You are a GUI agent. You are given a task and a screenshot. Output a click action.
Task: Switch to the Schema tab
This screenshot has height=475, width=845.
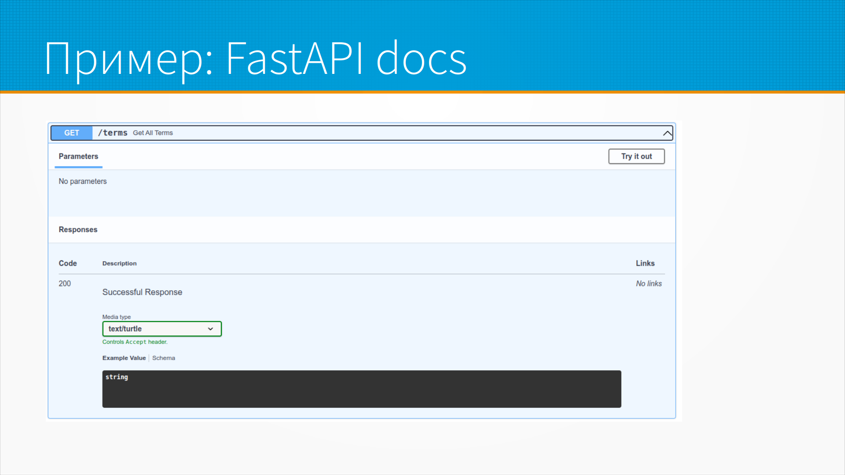click(164, 358)
